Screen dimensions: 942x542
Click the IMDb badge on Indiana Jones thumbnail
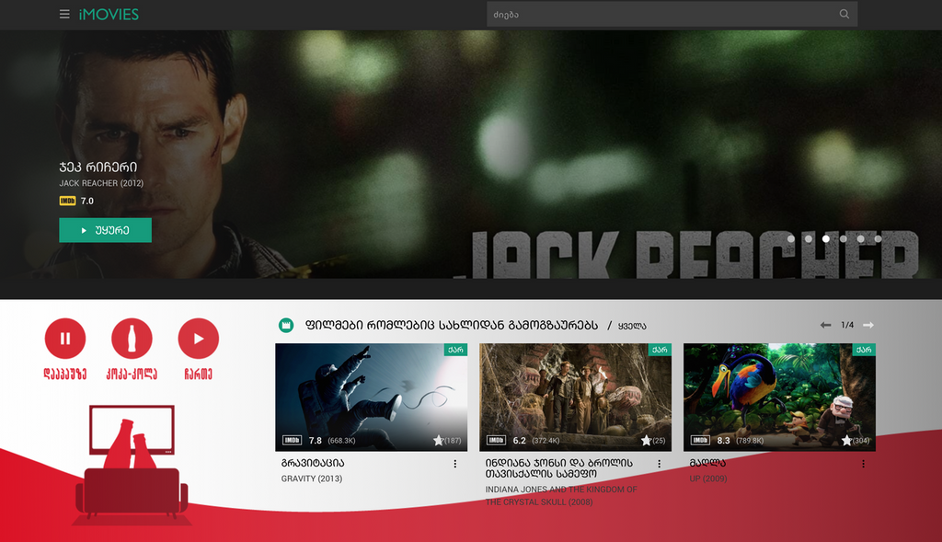coord(496,441)
